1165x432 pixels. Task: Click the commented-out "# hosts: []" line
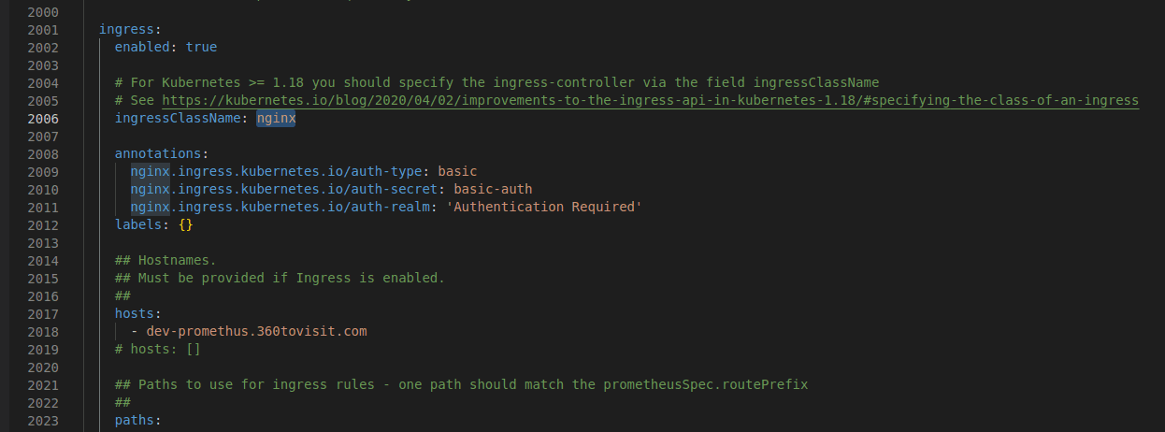pos(158,350)
